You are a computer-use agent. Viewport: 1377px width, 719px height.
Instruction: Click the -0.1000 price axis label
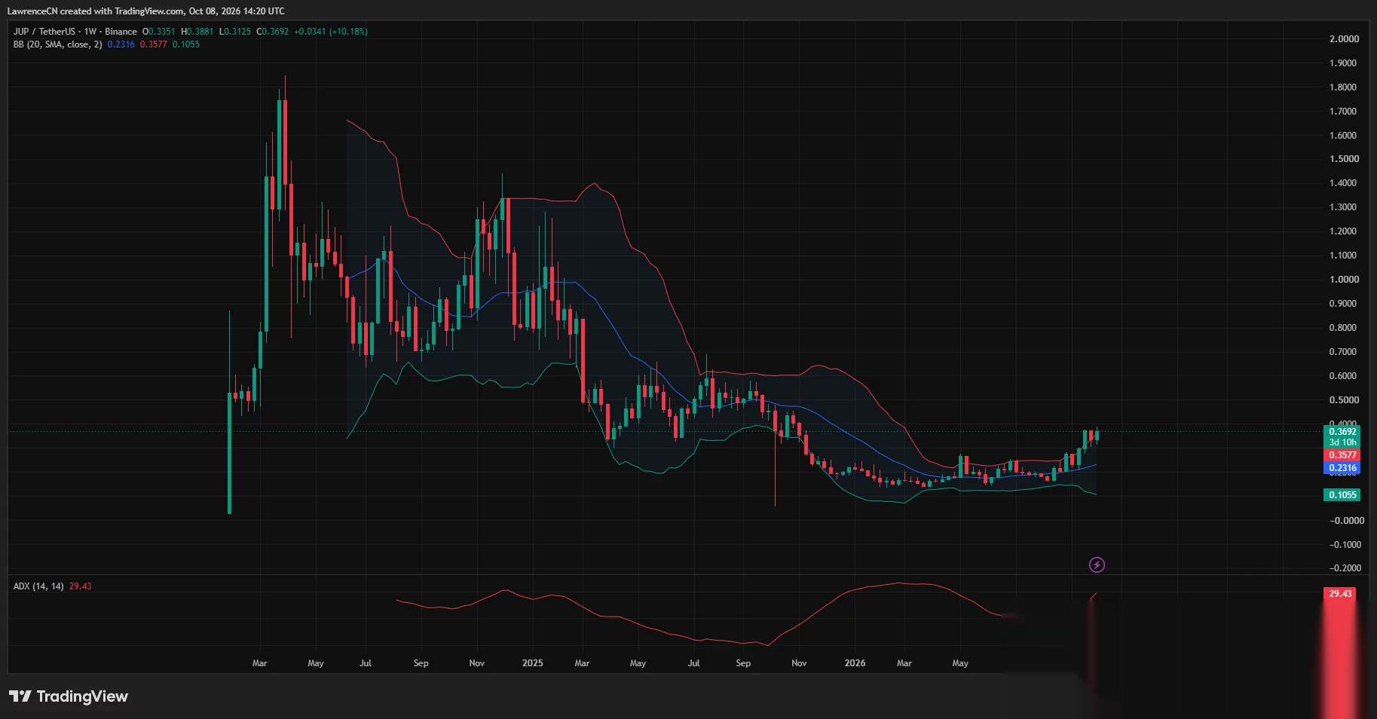click(1345, 545)
